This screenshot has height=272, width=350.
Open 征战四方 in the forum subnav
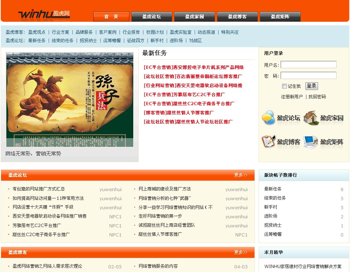click(x=135, y=40)
